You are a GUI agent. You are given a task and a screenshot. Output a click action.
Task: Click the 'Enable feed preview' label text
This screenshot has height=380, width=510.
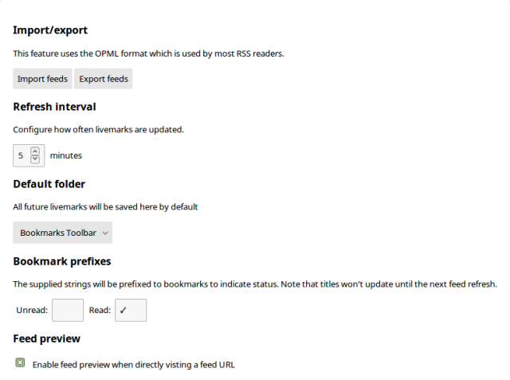click(133, 365)
